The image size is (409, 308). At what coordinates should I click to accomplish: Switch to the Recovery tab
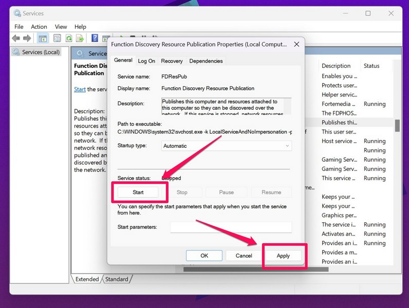(x=172, y=61)
